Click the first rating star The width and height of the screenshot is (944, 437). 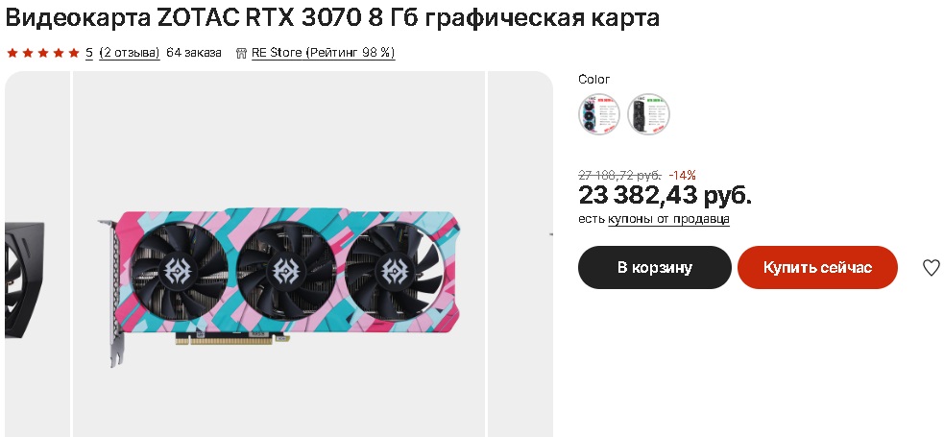pos(12,53)
